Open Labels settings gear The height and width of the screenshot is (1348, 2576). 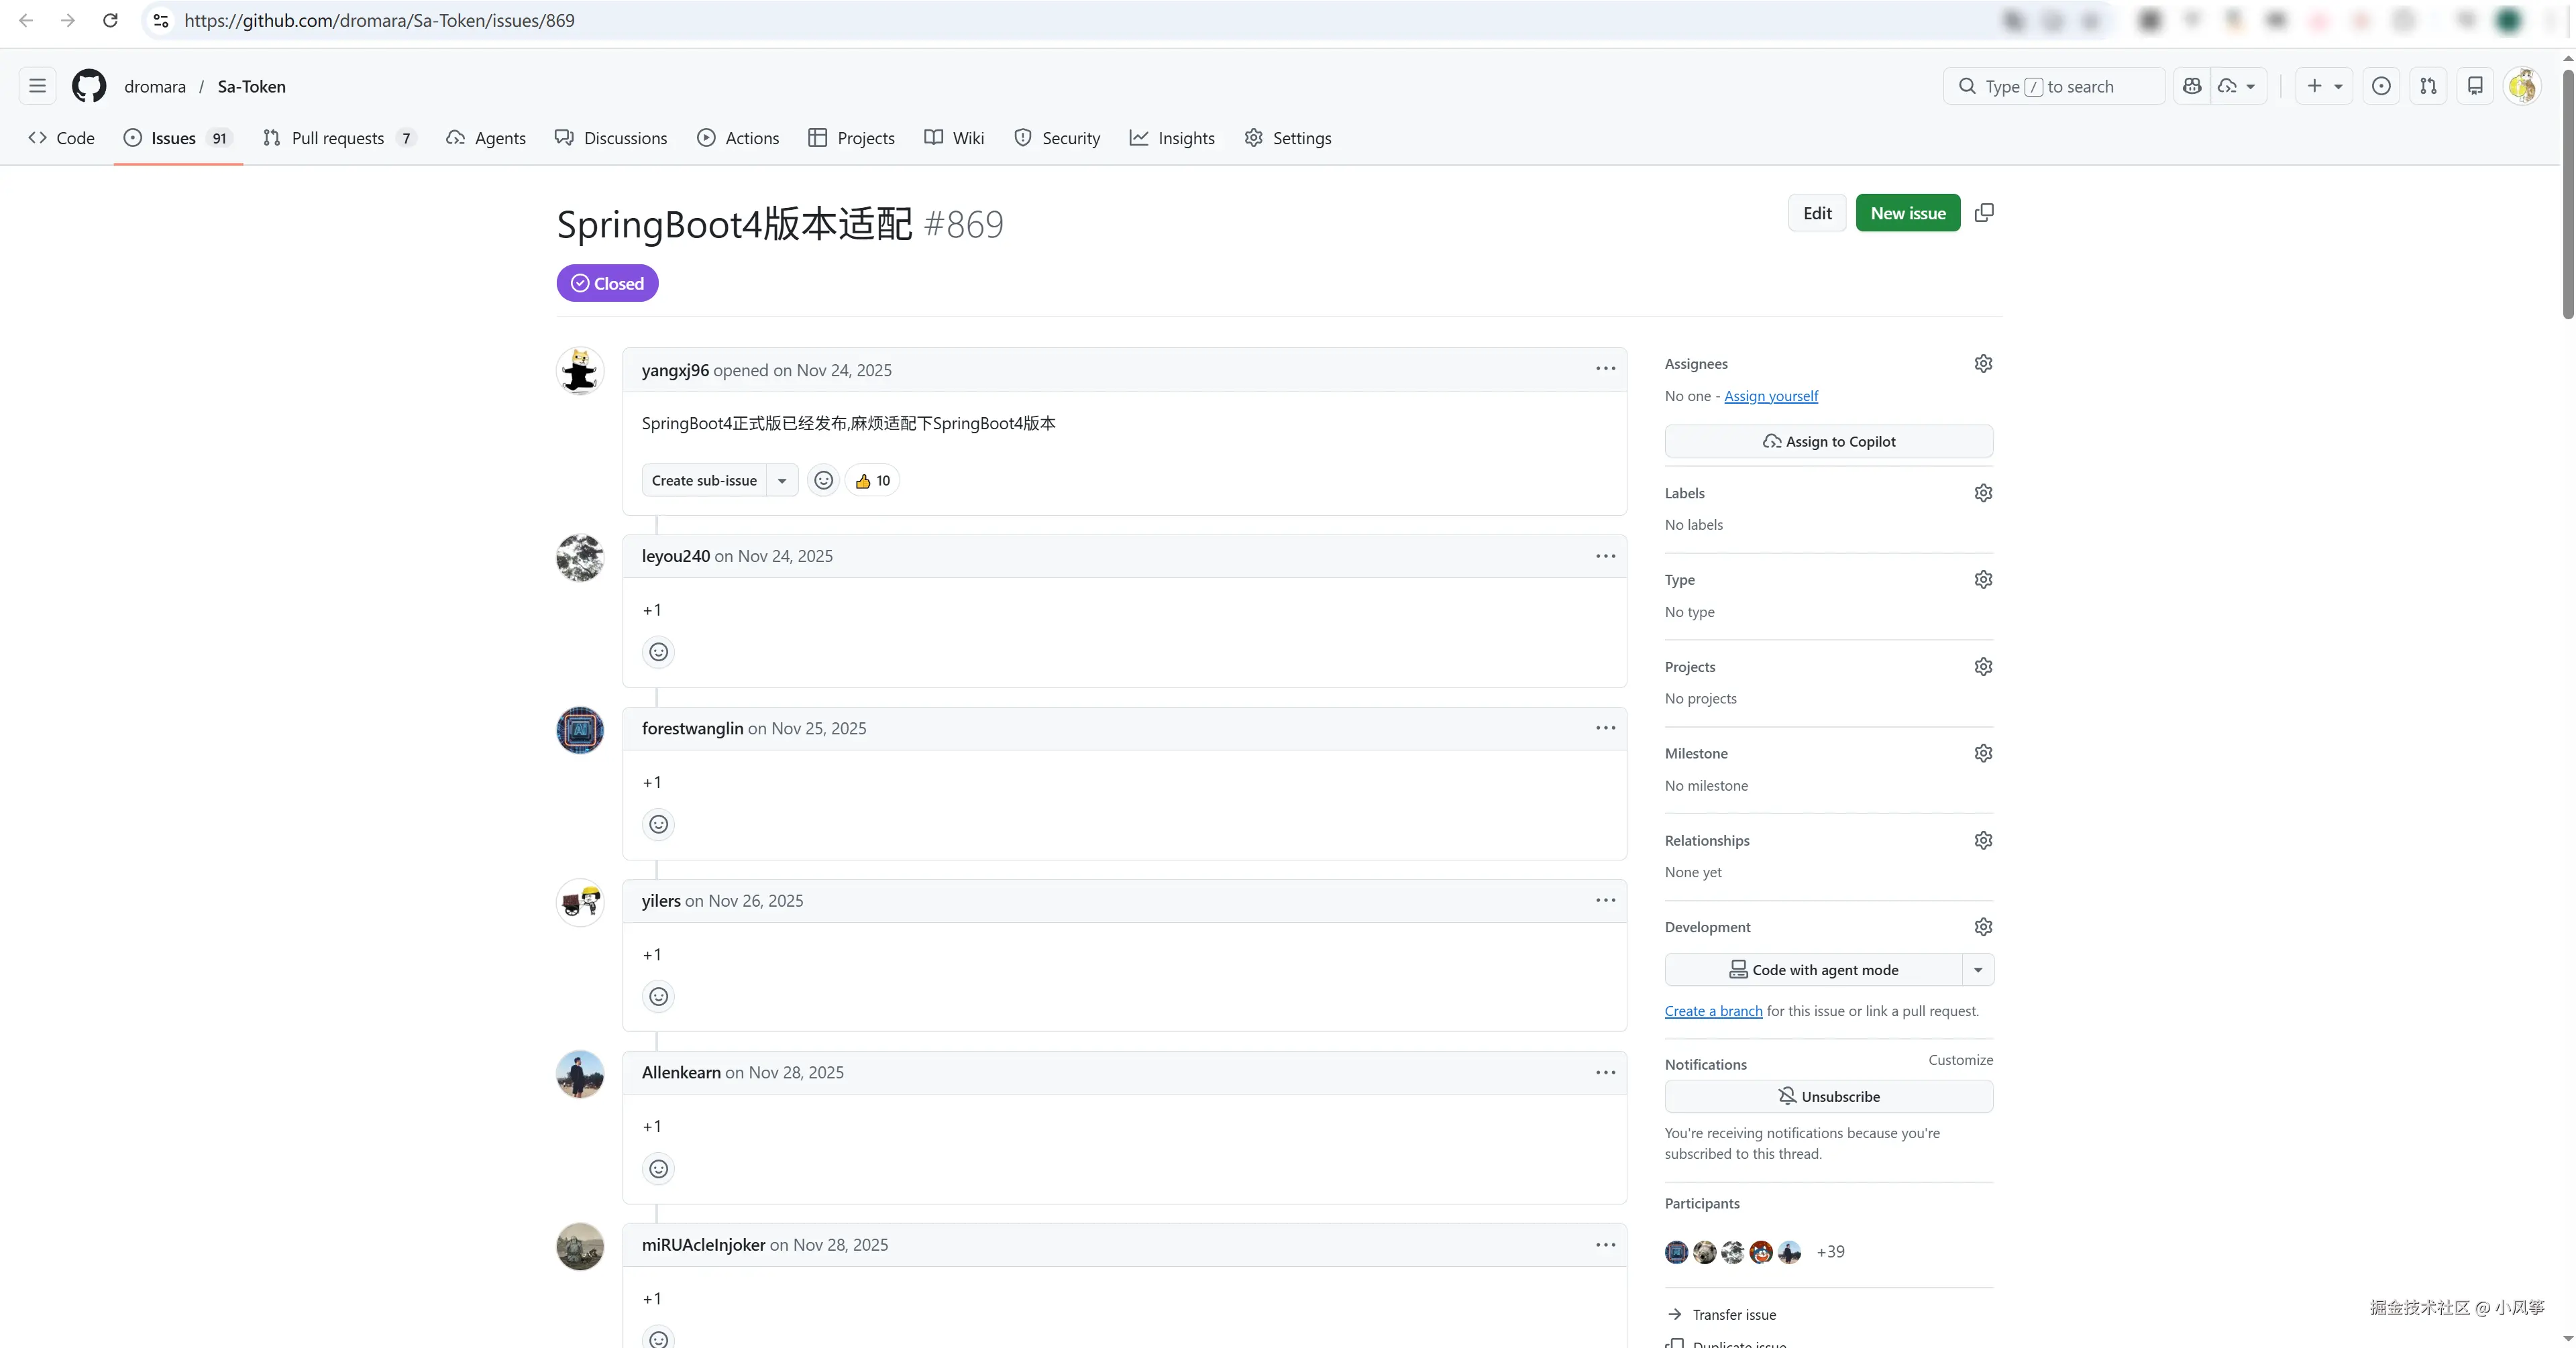[1983, 493]
